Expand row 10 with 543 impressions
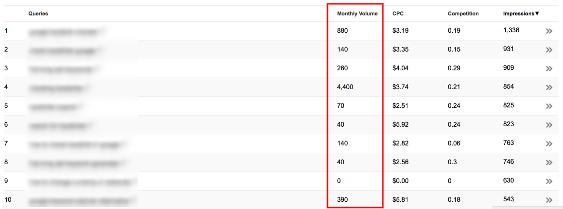The height and width of the screenshot is (209, 563). point(549,200)
